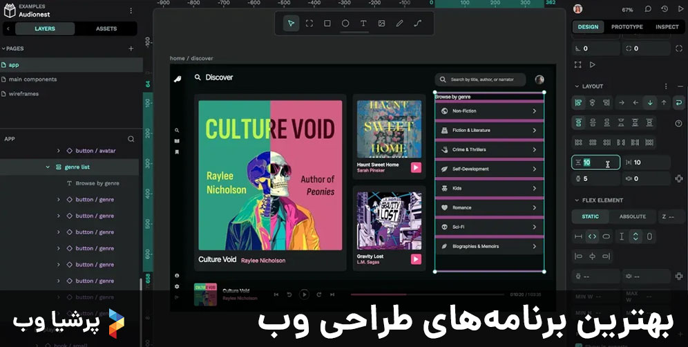Switch to the ASSETS tab
Screen dimensions: 688x347
click(106, 28)
